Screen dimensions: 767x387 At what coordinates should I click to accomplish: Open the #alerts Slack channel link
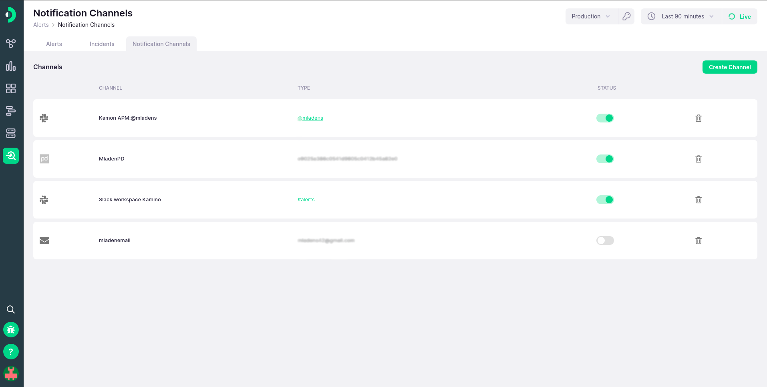click(306, 200)
